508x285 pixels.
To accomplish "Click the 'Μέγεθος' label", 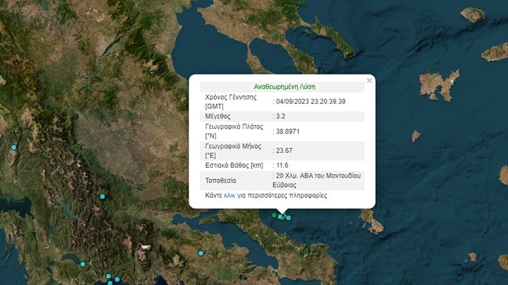I will 217,117.
